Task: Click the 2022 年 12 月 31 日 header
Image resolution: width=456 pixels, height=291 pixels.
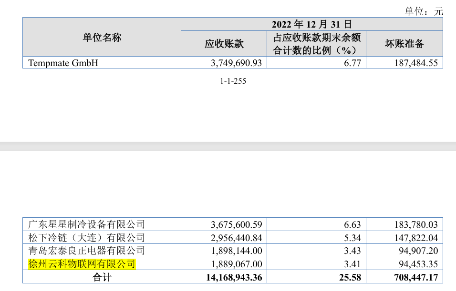Action: point(312,24)
